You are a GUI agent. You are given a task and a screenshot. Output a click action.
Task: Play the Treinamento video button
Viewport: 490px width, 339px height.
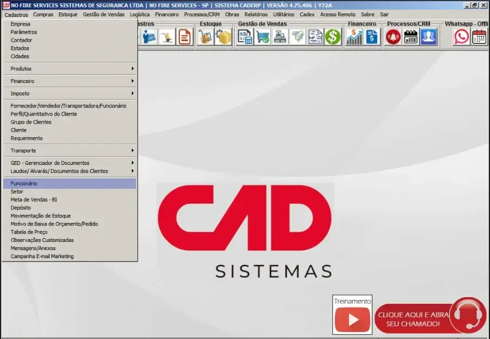(x=352, y=319)
